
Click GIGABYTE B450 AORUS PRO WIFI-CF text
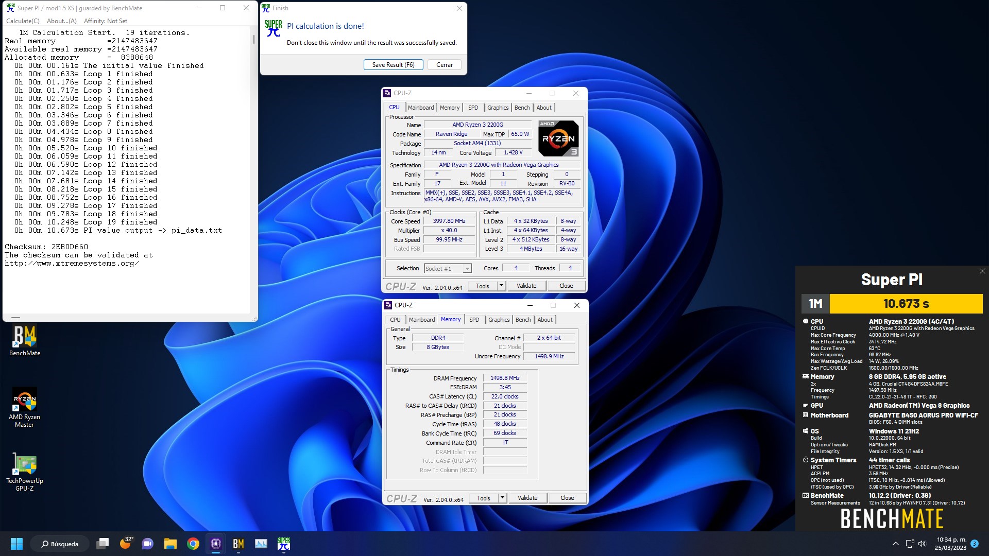[923, 415]
